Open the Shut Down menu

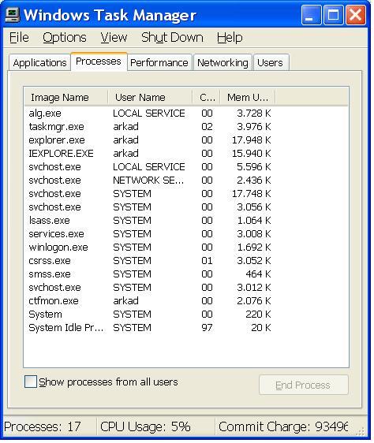click(172, 38)
